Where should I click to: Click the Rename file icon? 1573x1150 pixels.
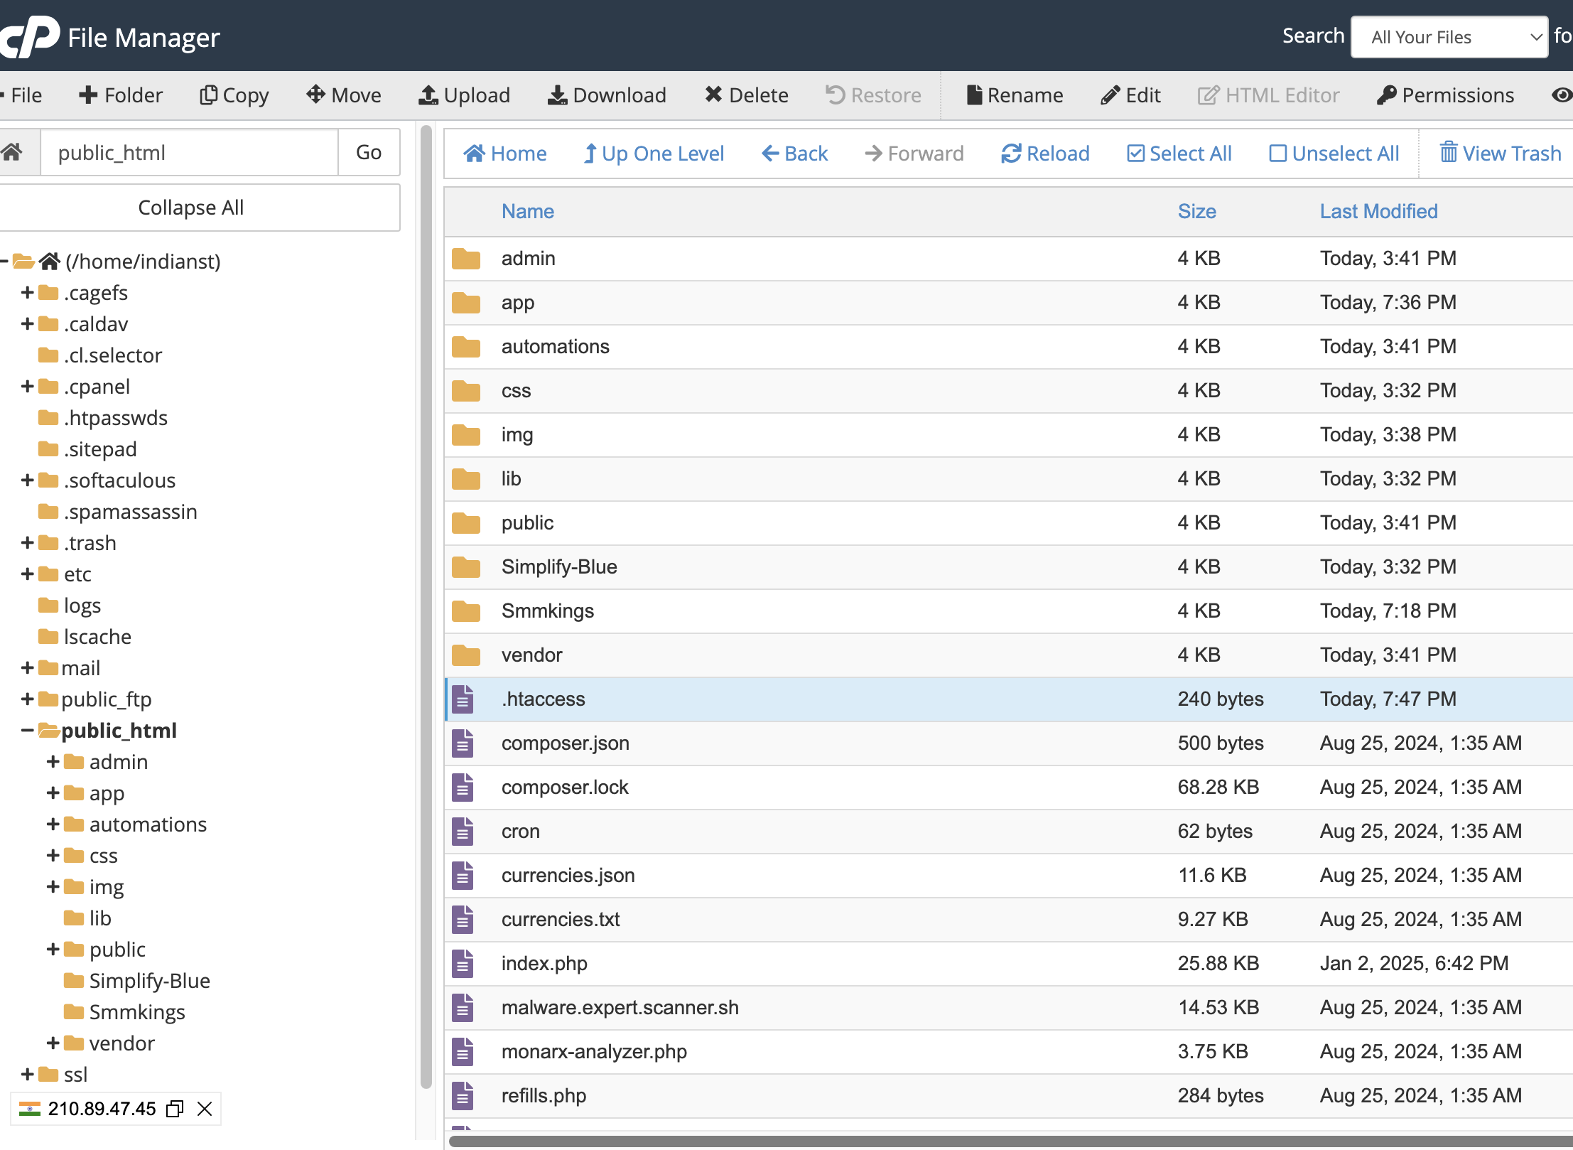coord(974,95)
